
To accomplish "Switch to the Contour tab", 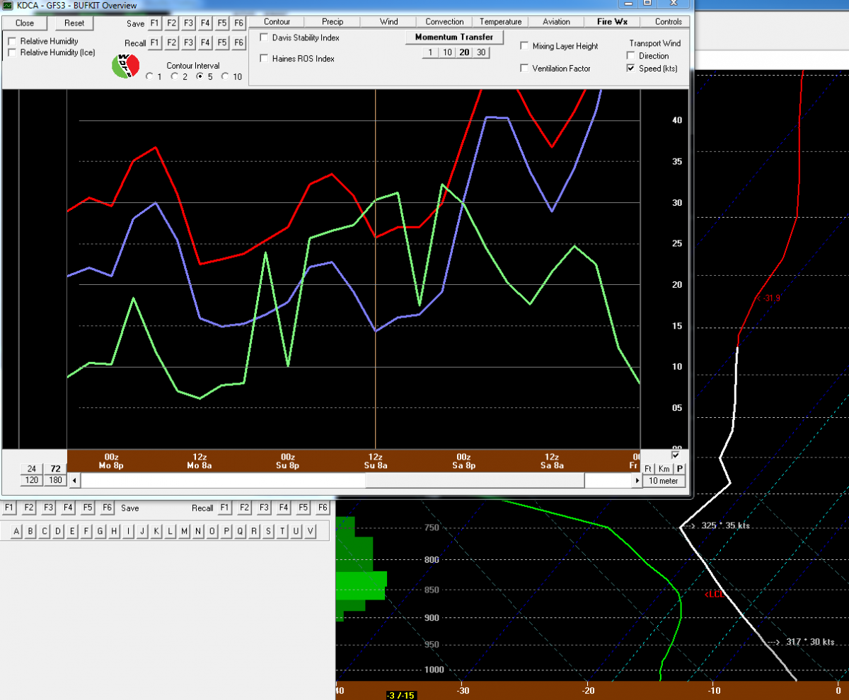I will 277,22.
